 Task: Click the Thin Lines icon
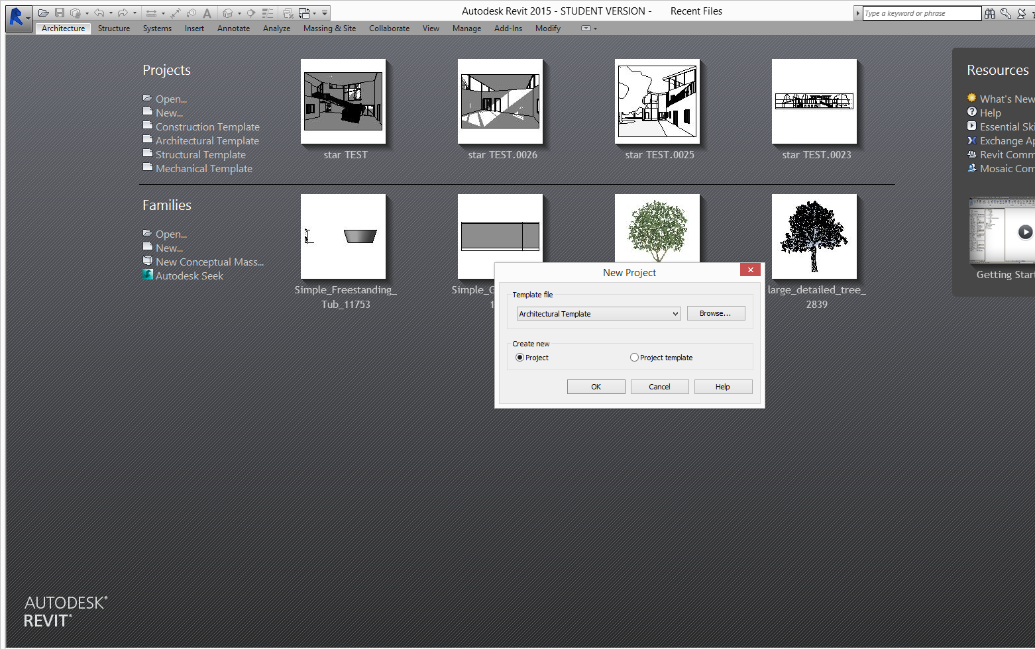[268, 13]
